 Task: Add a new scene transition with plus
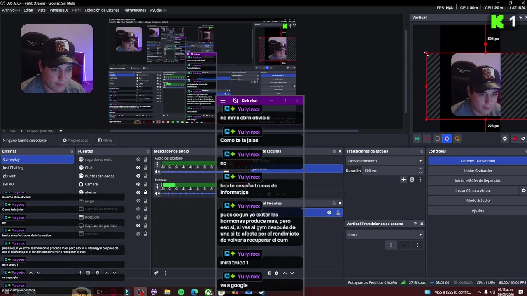(403, 180)
